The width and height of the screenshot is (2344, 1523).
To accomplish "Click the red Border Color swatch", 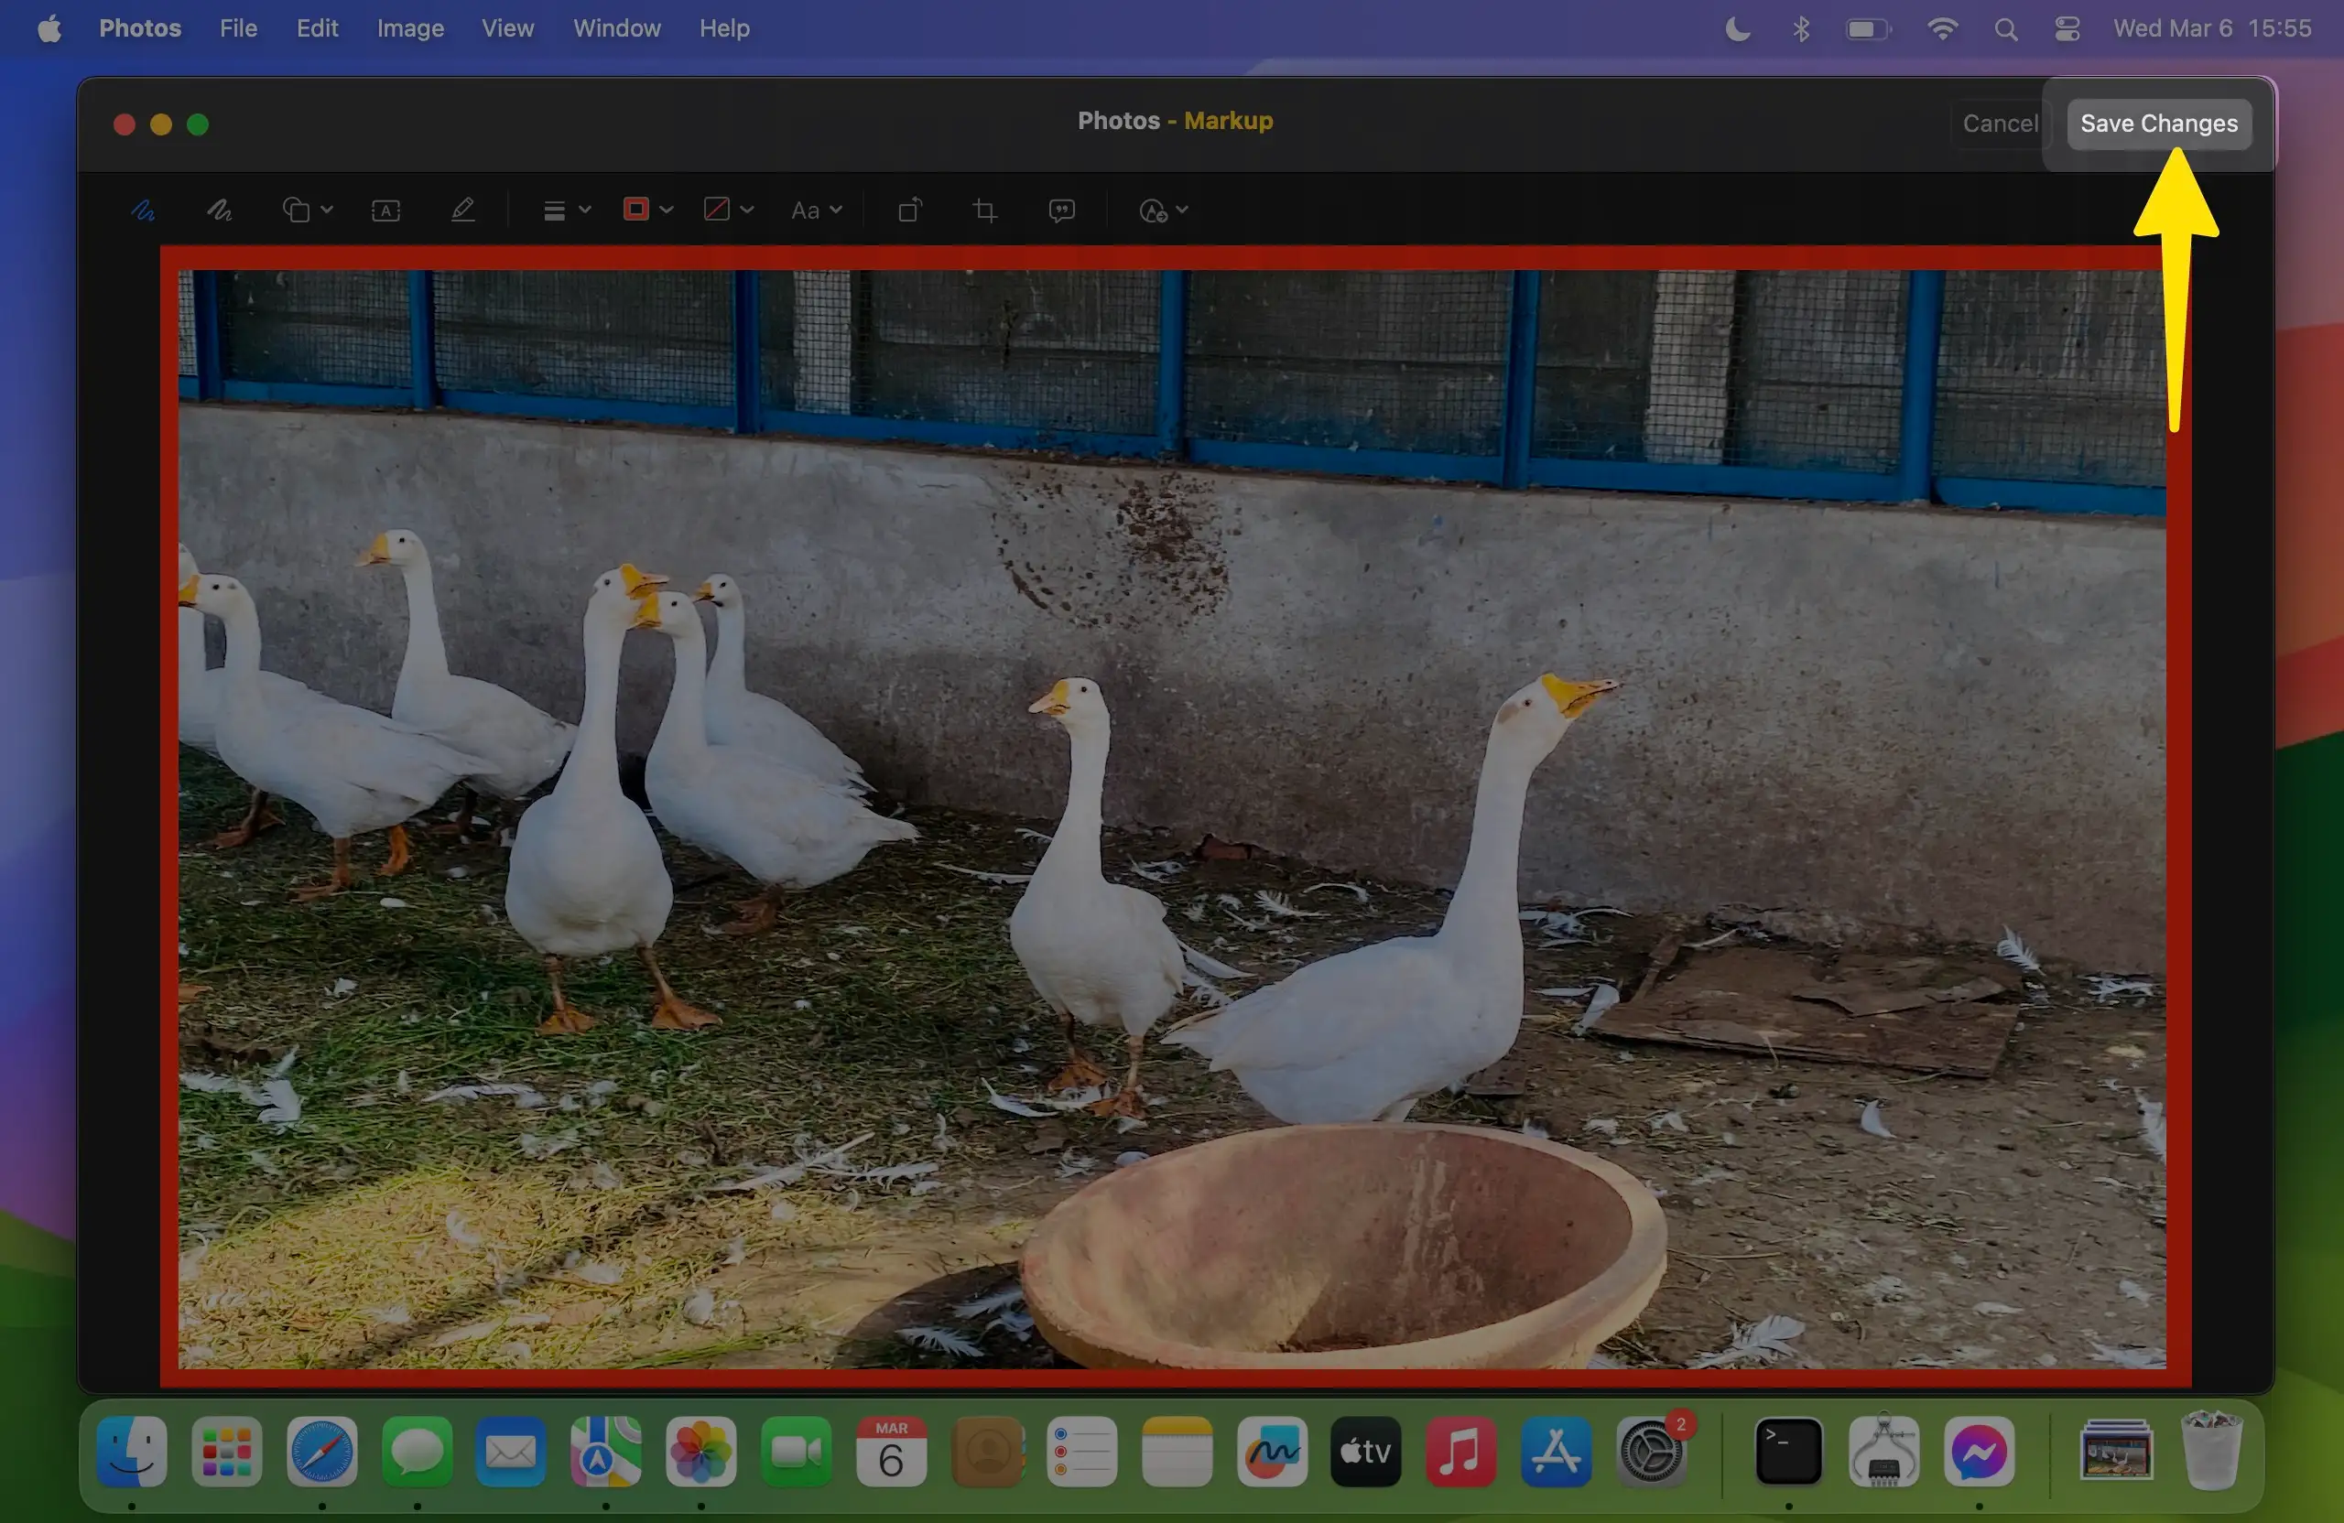I will point(636,209).
